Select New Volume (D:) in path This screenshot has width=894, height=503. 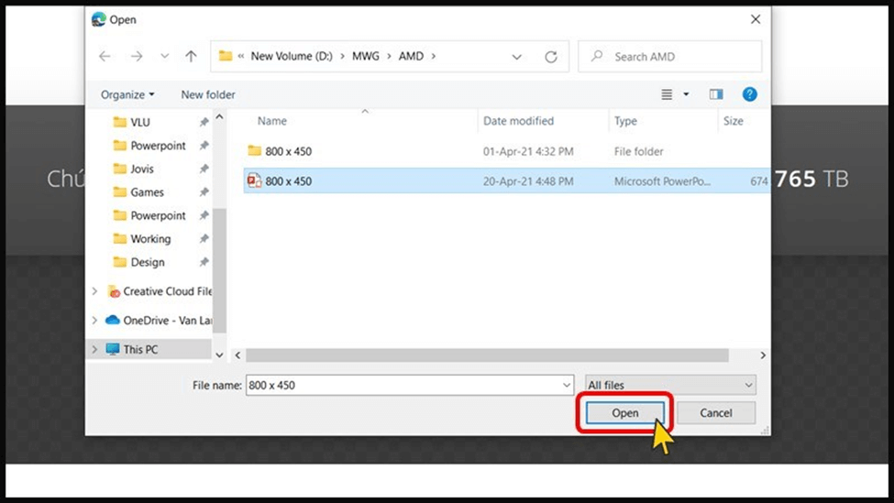point(292,56)
